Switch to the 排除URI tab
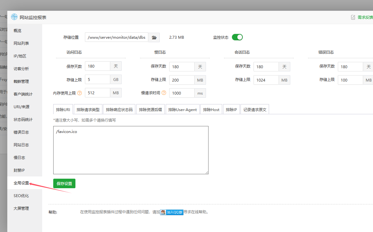 [63, 109]
